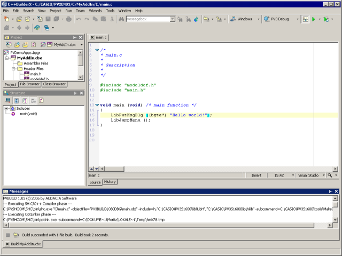
Task: Select main.h in the project tree
Action: [x=36, y=74]
